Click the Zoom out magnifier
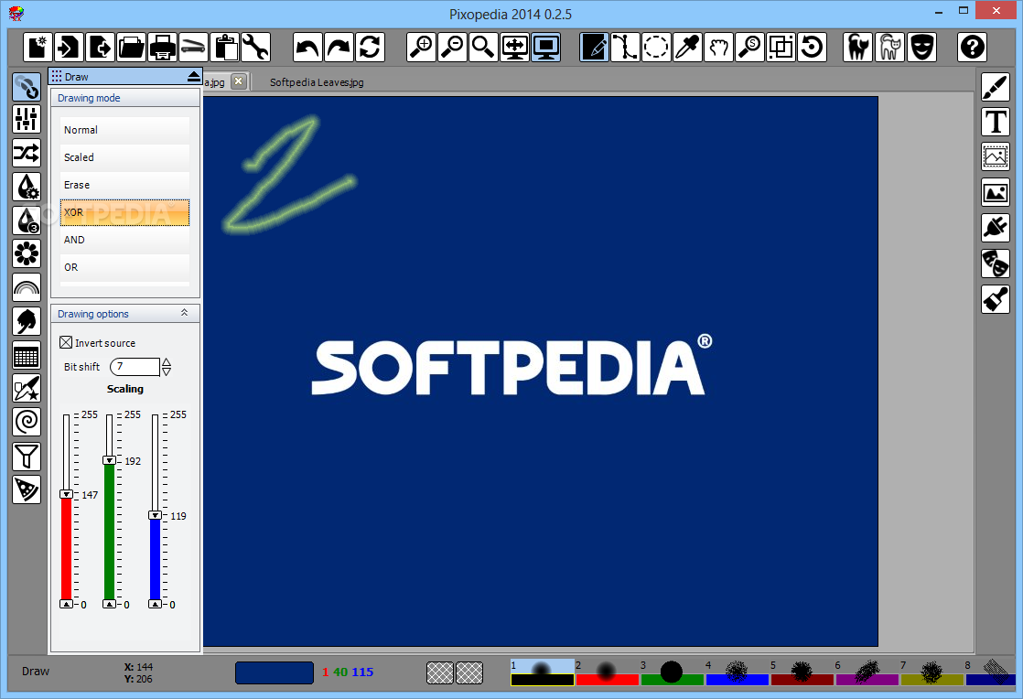 (x=452, y=47)
